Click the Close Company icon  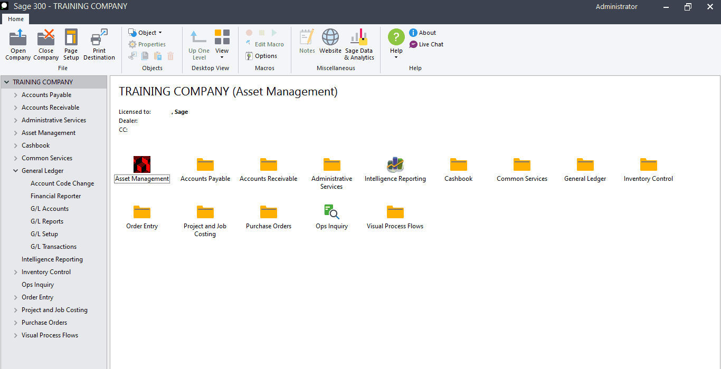[46, 37]
